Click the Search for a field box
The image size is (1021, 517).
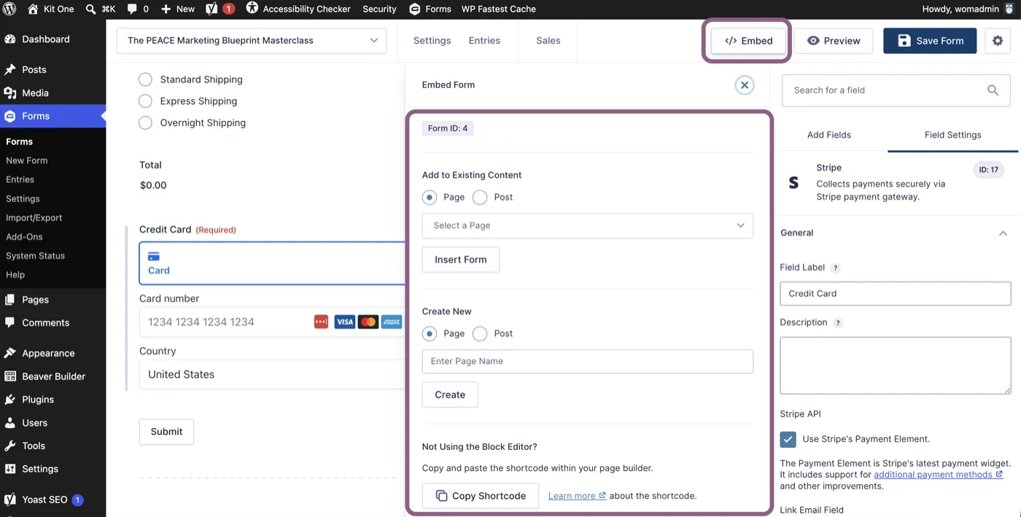[x=896, y=90]
